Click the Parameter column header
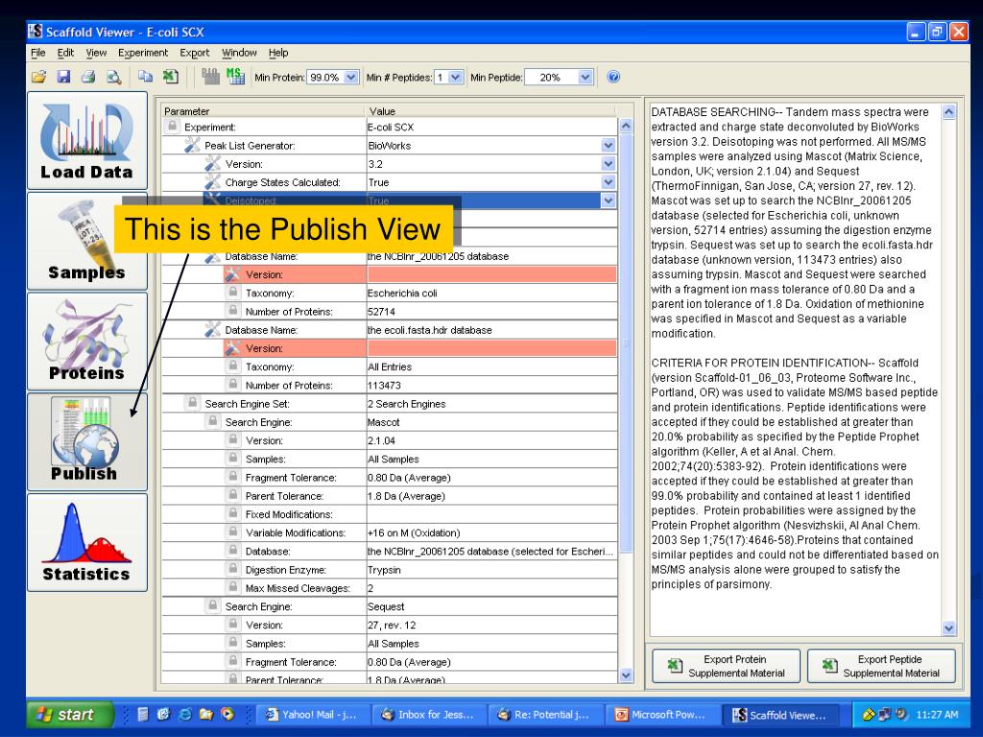Viewport: 983px width, 737px height. 263,111
